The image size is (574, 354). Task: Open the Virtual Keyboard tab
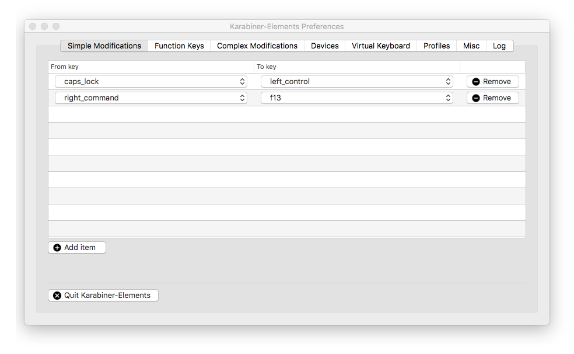(381, 46)
